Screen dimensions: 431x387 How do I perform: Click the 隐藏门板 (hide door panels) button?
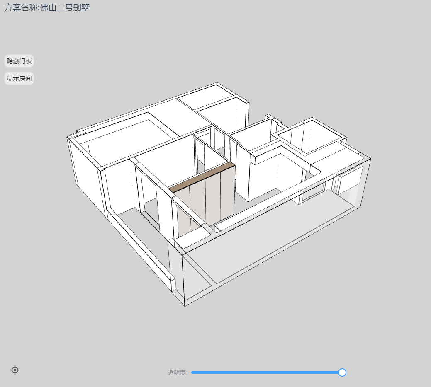pos(19,61)
